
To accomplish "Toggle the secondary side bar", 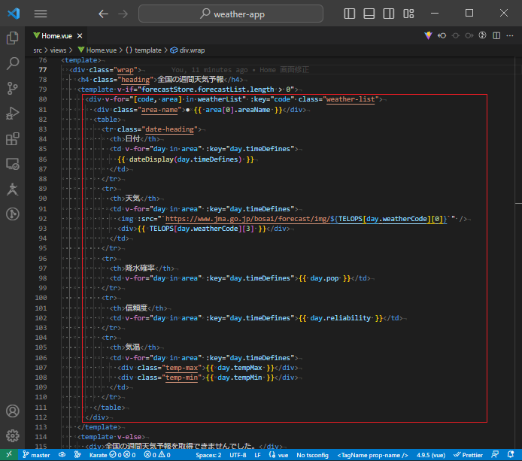I will tap(389, 14).
